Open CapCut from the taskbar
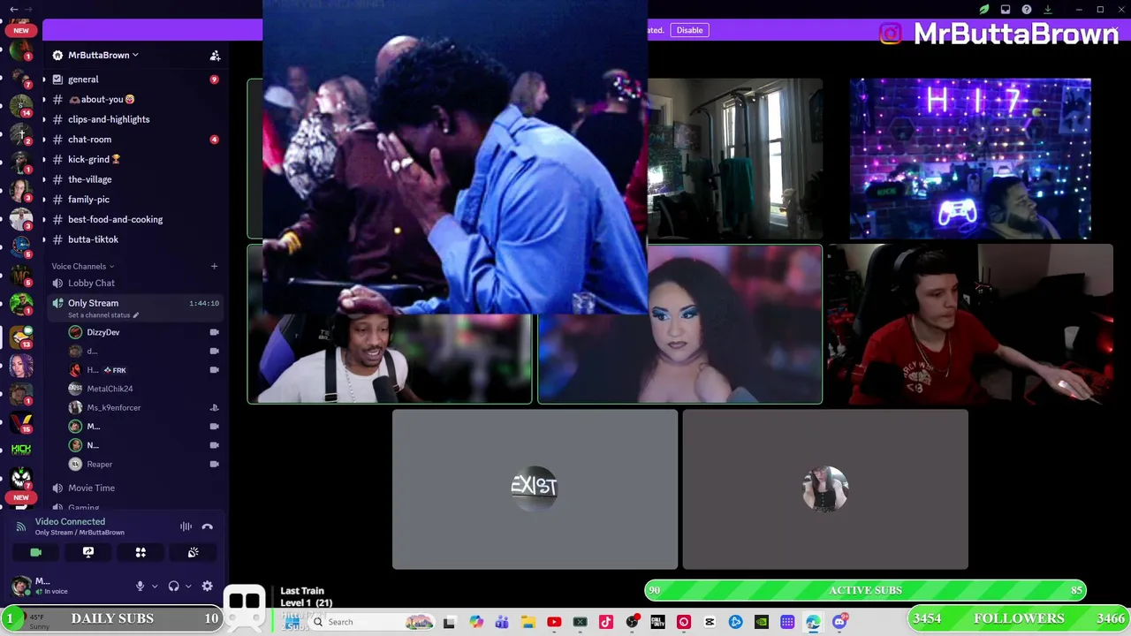Screen dimensions: 1131x636 pos(710,622)
